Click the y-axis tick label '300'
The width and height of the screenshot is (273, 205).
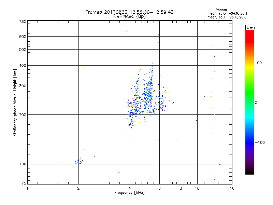coord(23,86)
